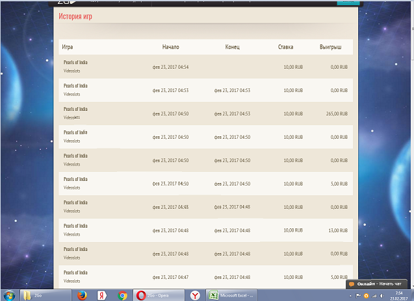Switch to Microsoft Excel taskbar window

[x=231, y=295]
